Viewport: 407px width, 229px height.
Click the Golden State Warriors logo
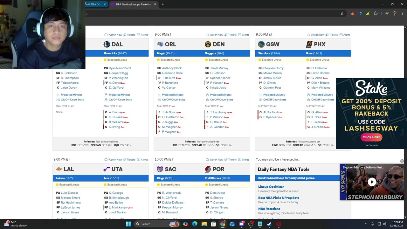(x=261, y=44)
